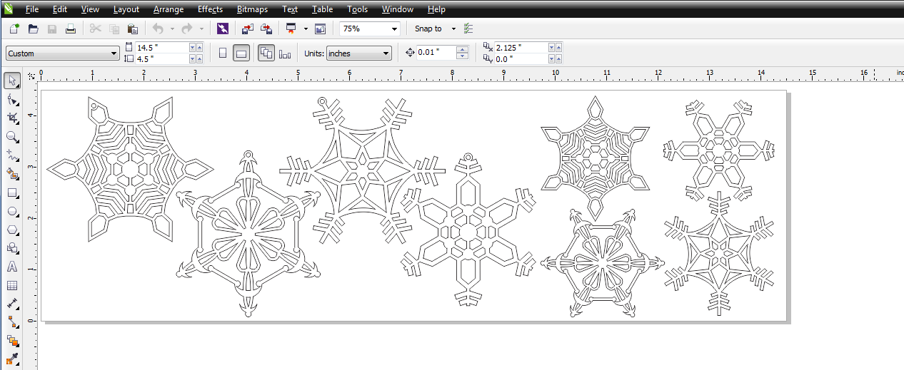This screenshot has height=370, width=904.
Task: Click the Copy icon in the toolbar
Action: pos(114,29)
